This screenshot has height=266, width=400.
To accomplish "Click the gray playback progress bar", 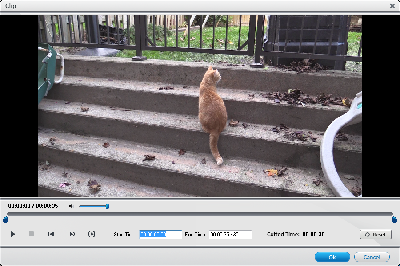I will (x=200, y=214).
